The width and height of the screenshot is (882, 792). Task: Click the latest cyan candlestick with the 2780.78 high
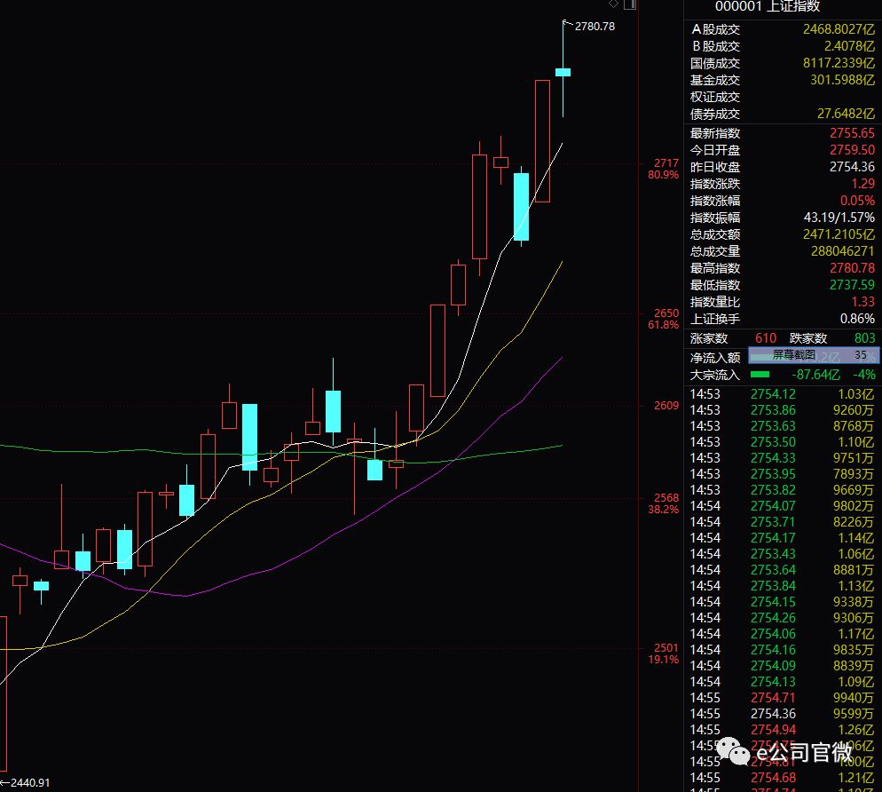coord(563,72)
